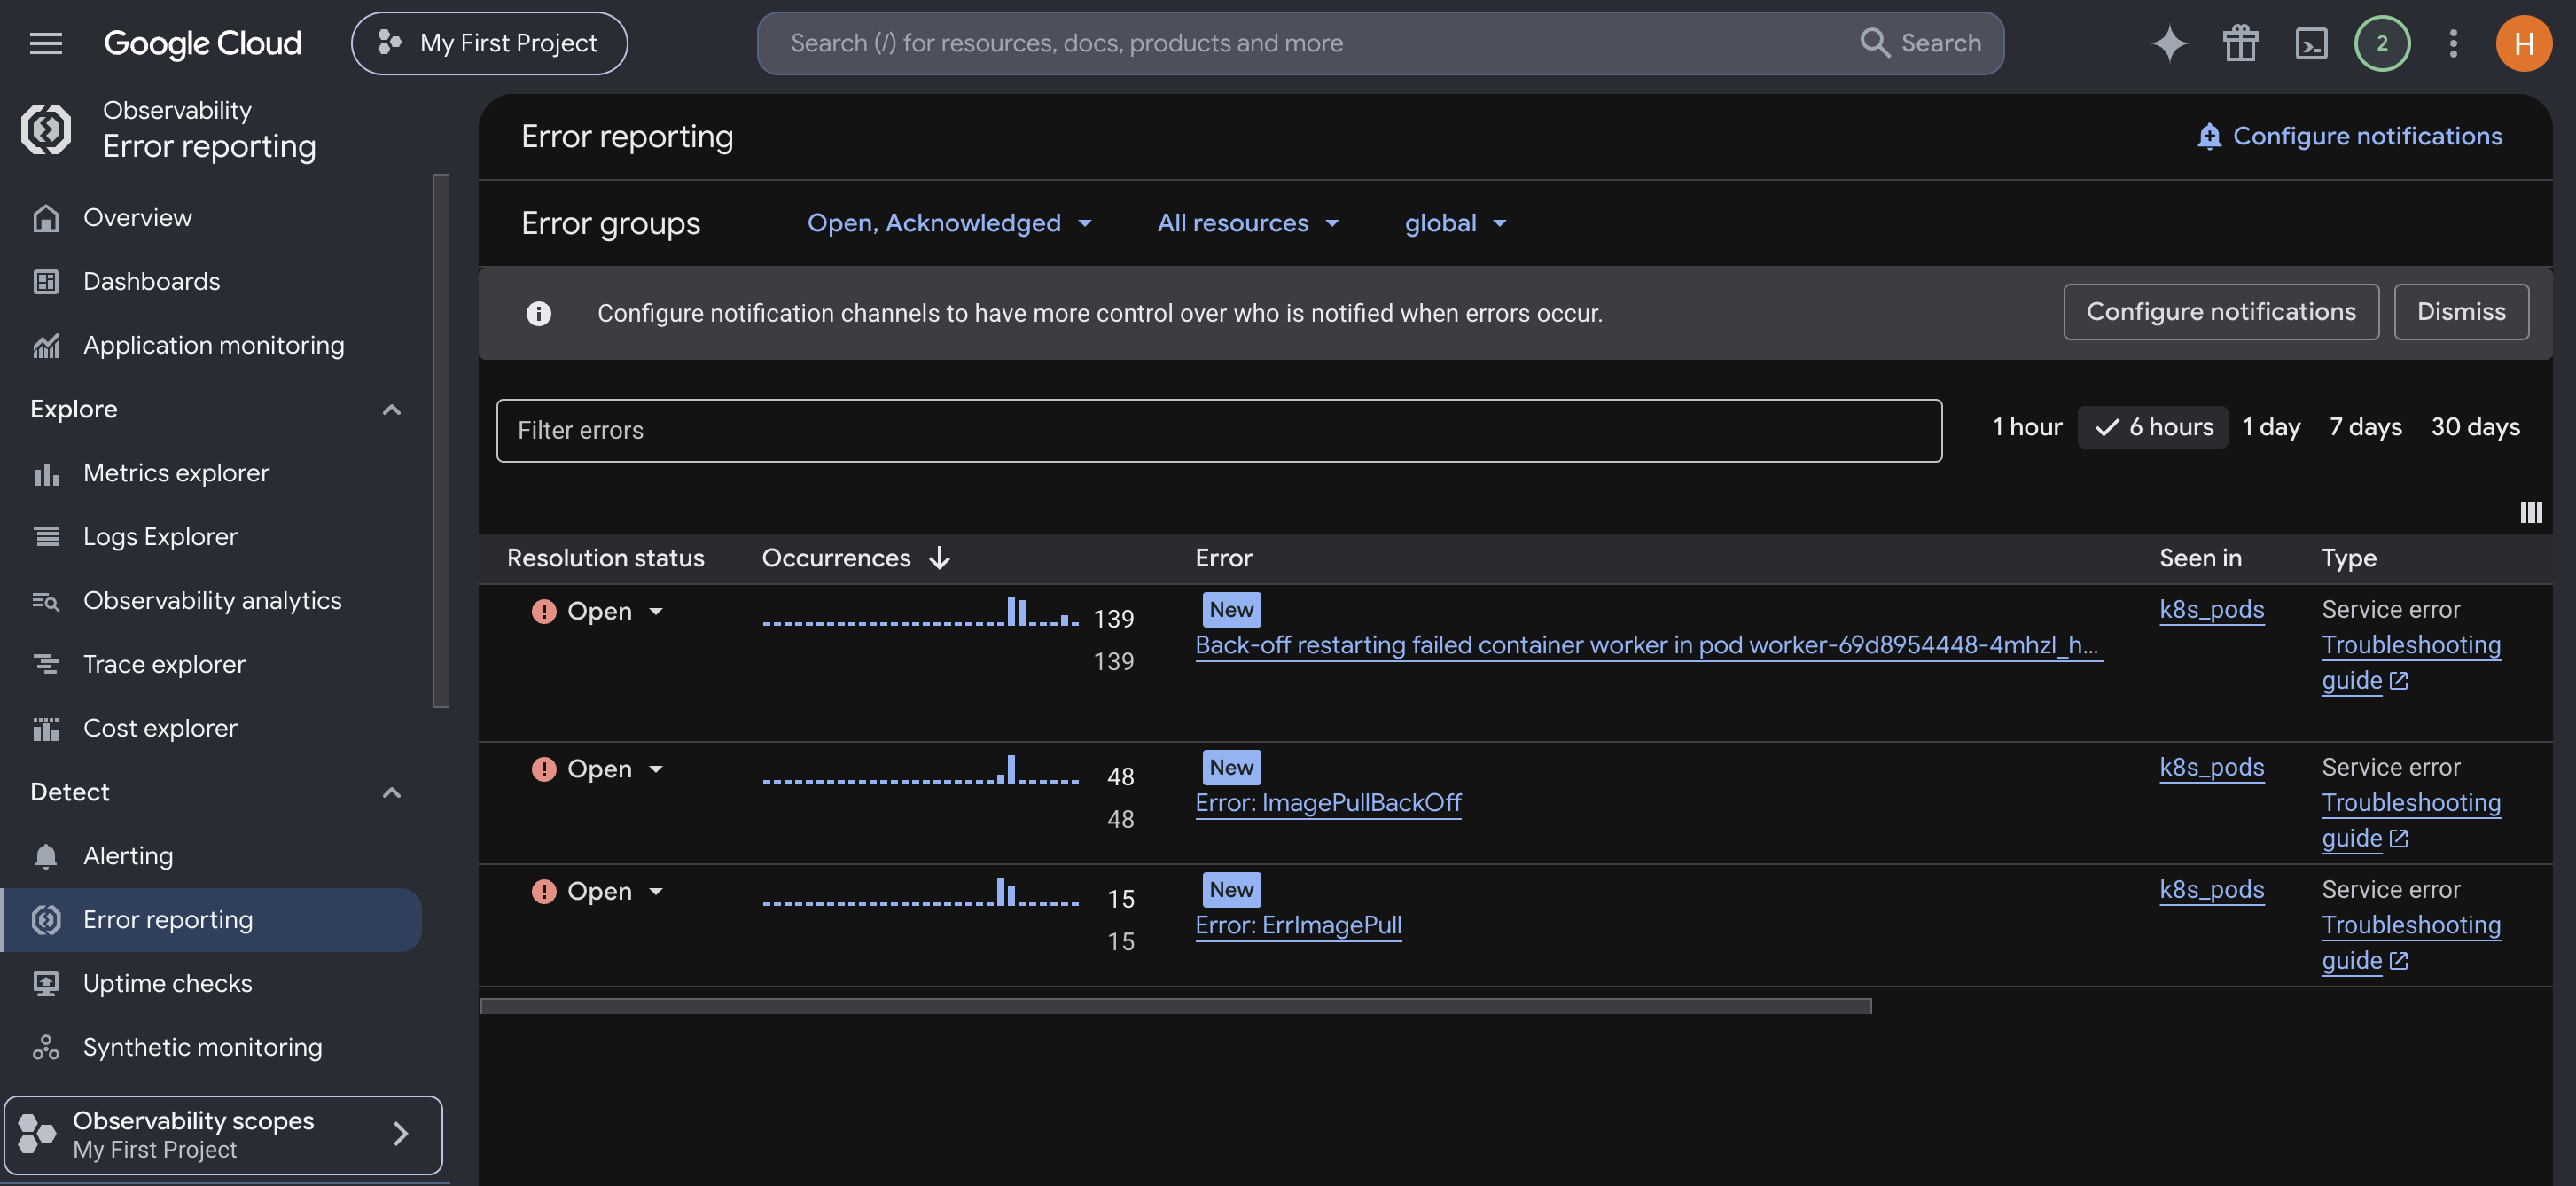
Task: Click occurrence sparkline for 139 error
Action: coord(920,612)
